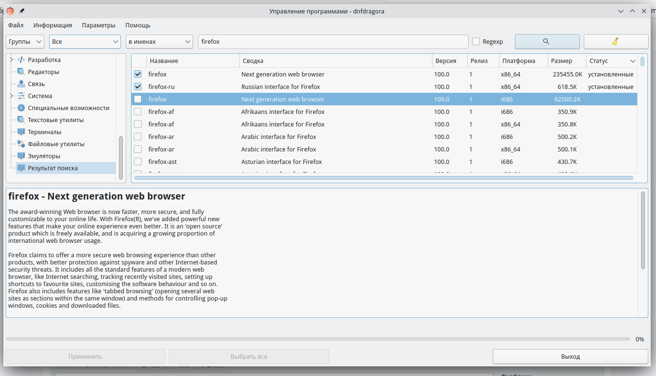Click the package list horizontal scrollbar
The width and height of the screenshot is (656, 376).
click(384, 178)
